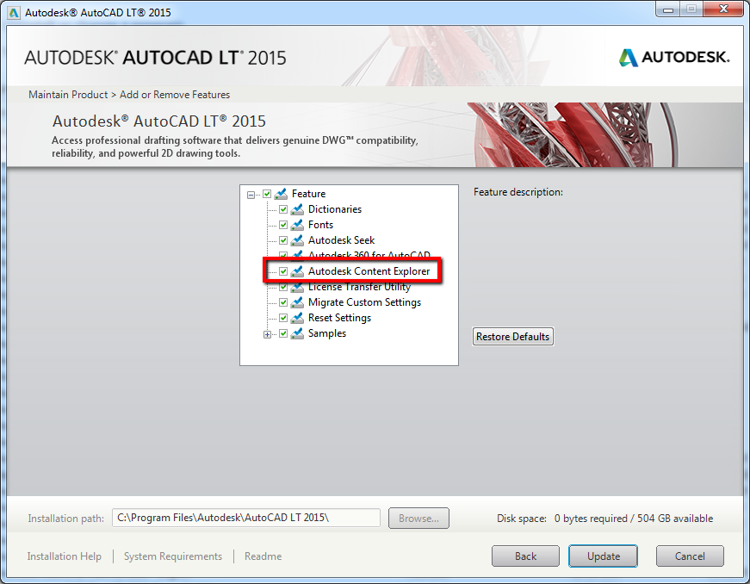
Task: Disable the Fonts feature checkbox
Action: [x=283, y=224]
